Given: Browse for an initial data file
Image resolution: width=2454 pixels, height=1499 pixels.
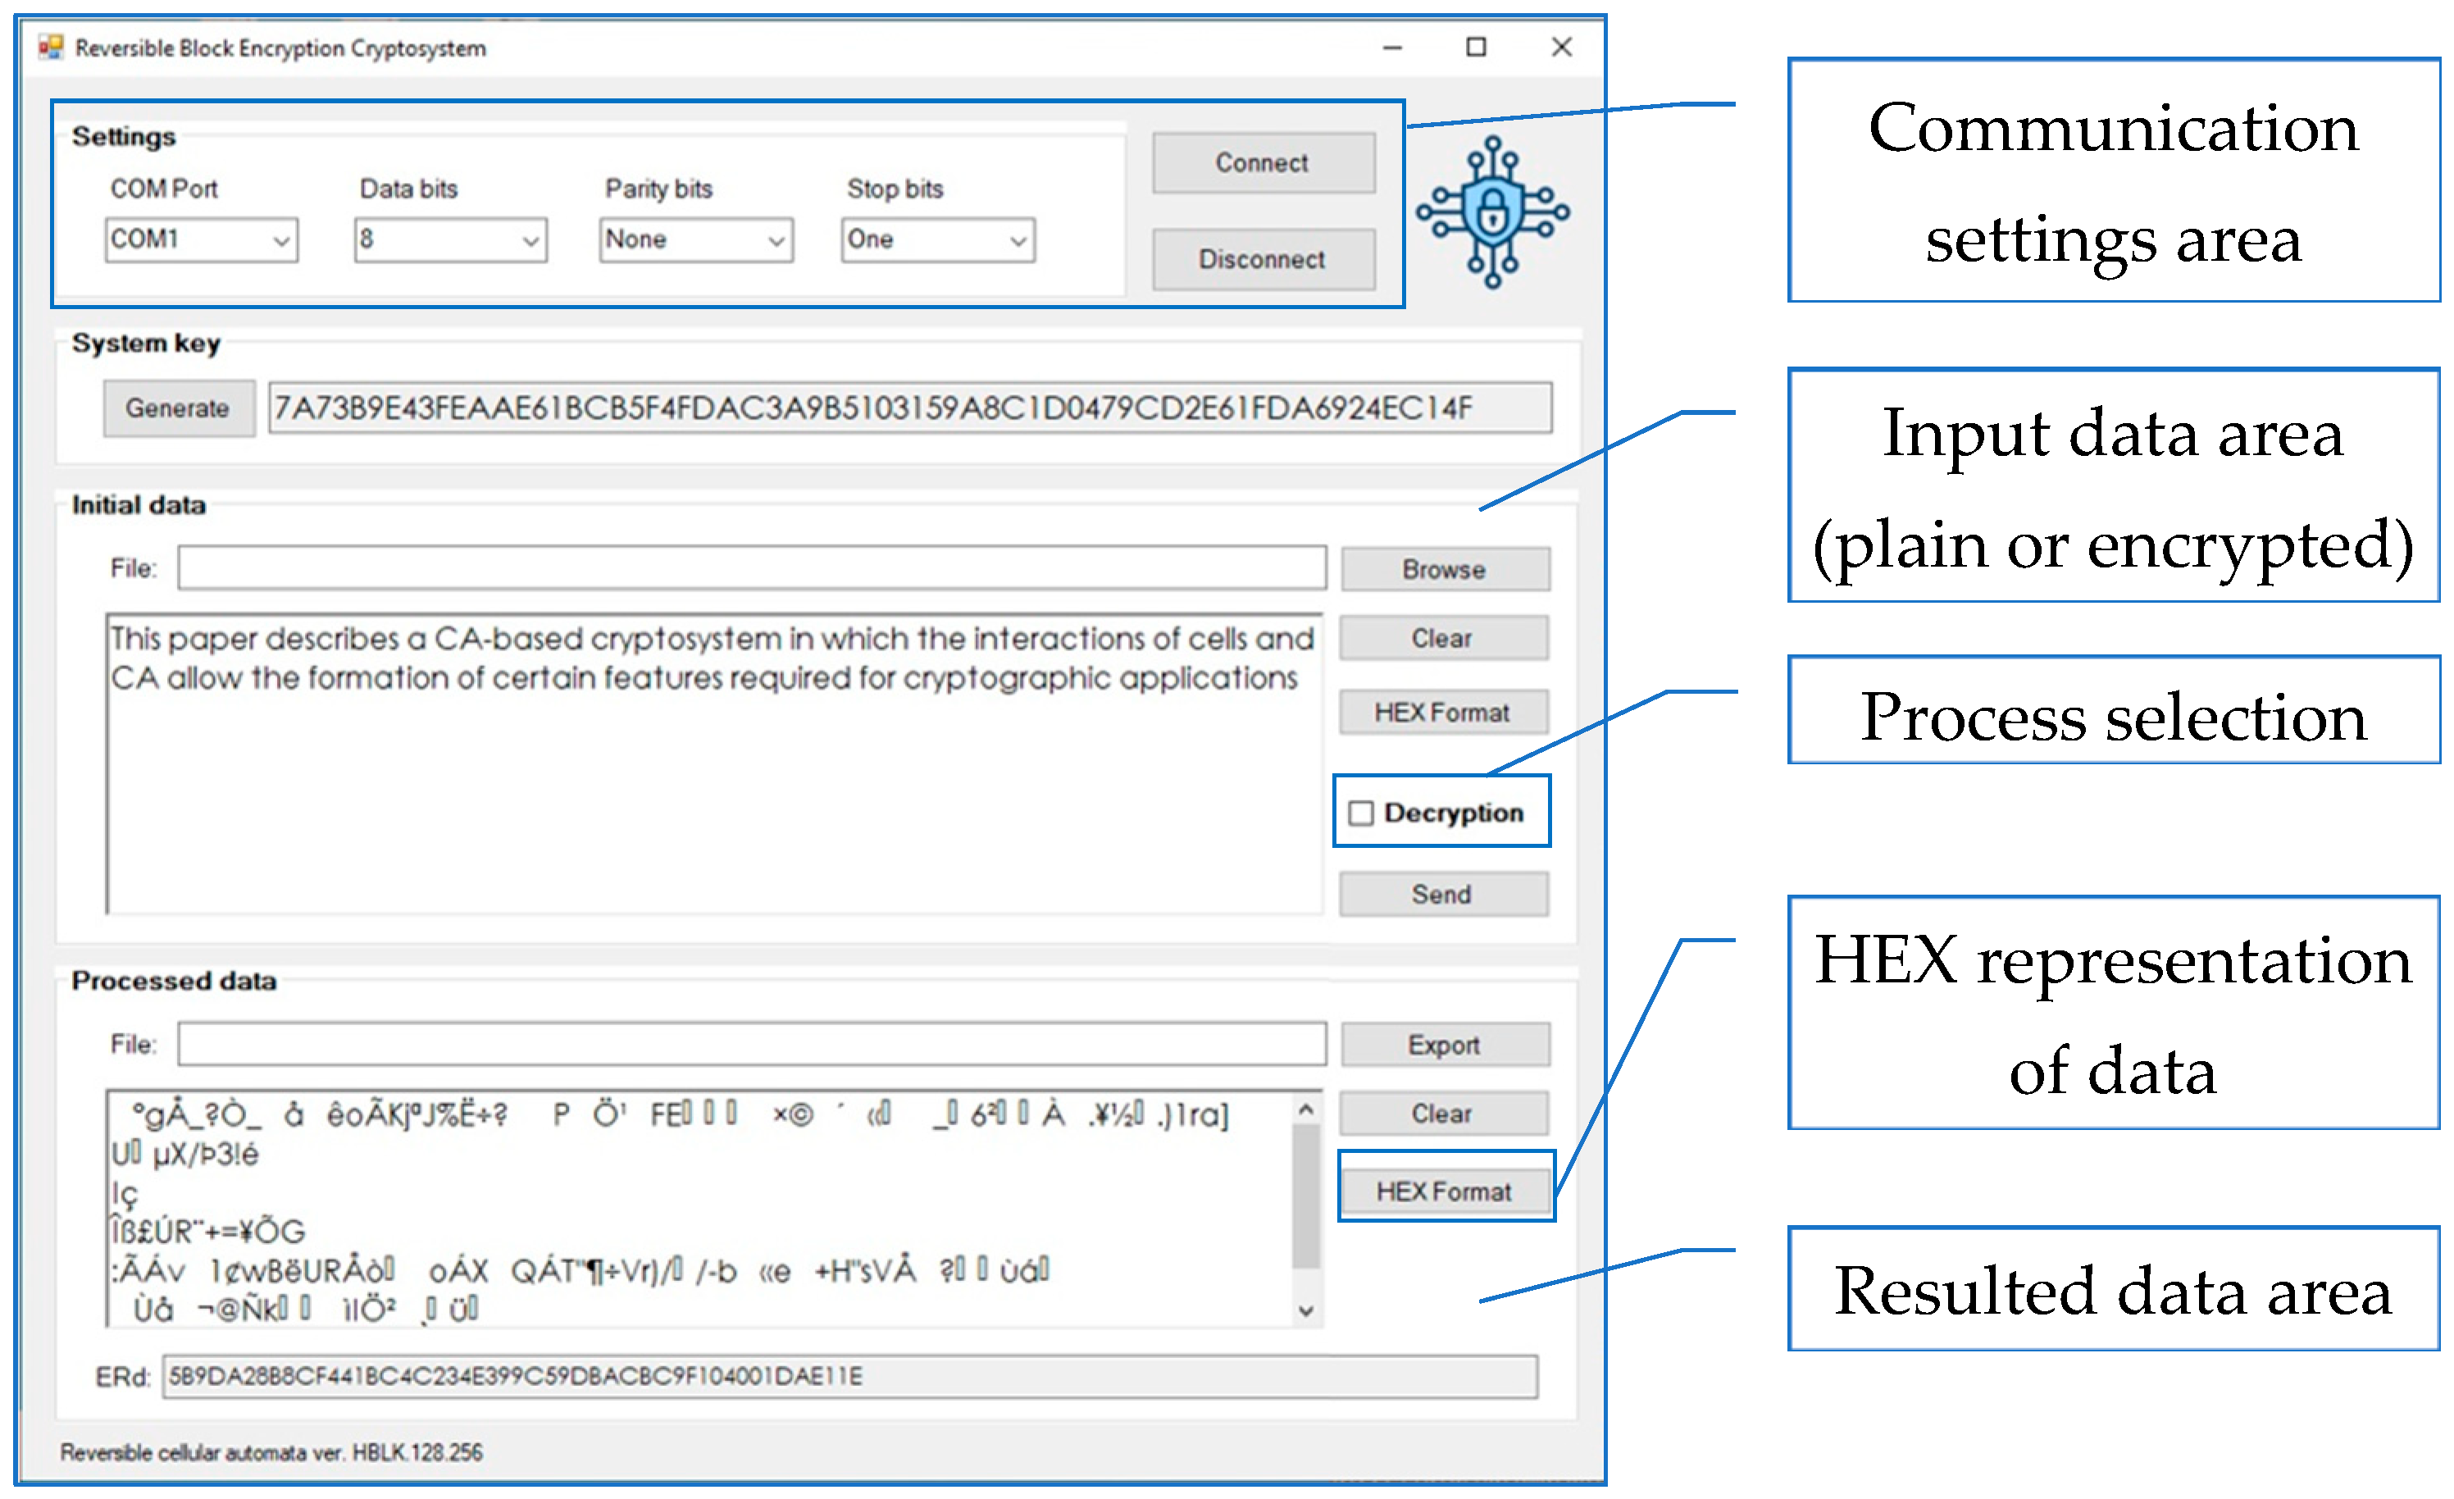Looking at the screenshot, I should tap(1443, 570).
